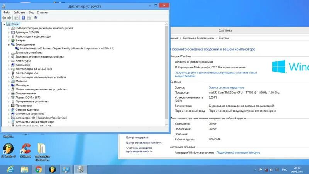Click the РУС language indicator
The width and height of the screenshot is (309, 174).
coord(285,170)
